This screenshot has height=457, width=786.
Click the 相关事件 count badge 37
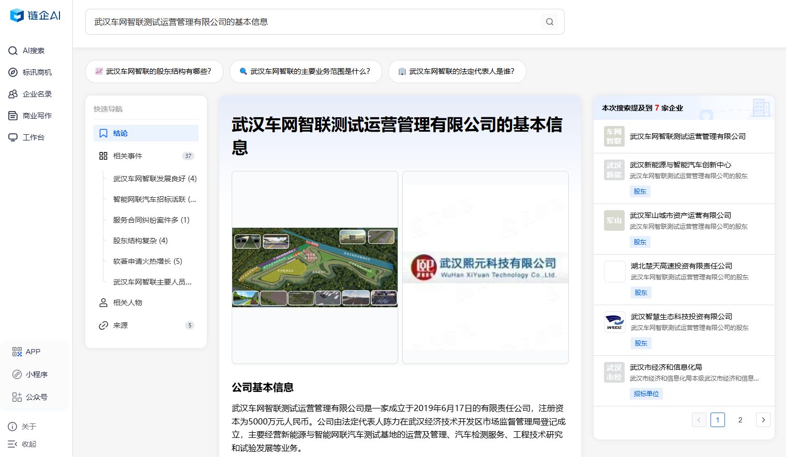(x=188, y=156)
